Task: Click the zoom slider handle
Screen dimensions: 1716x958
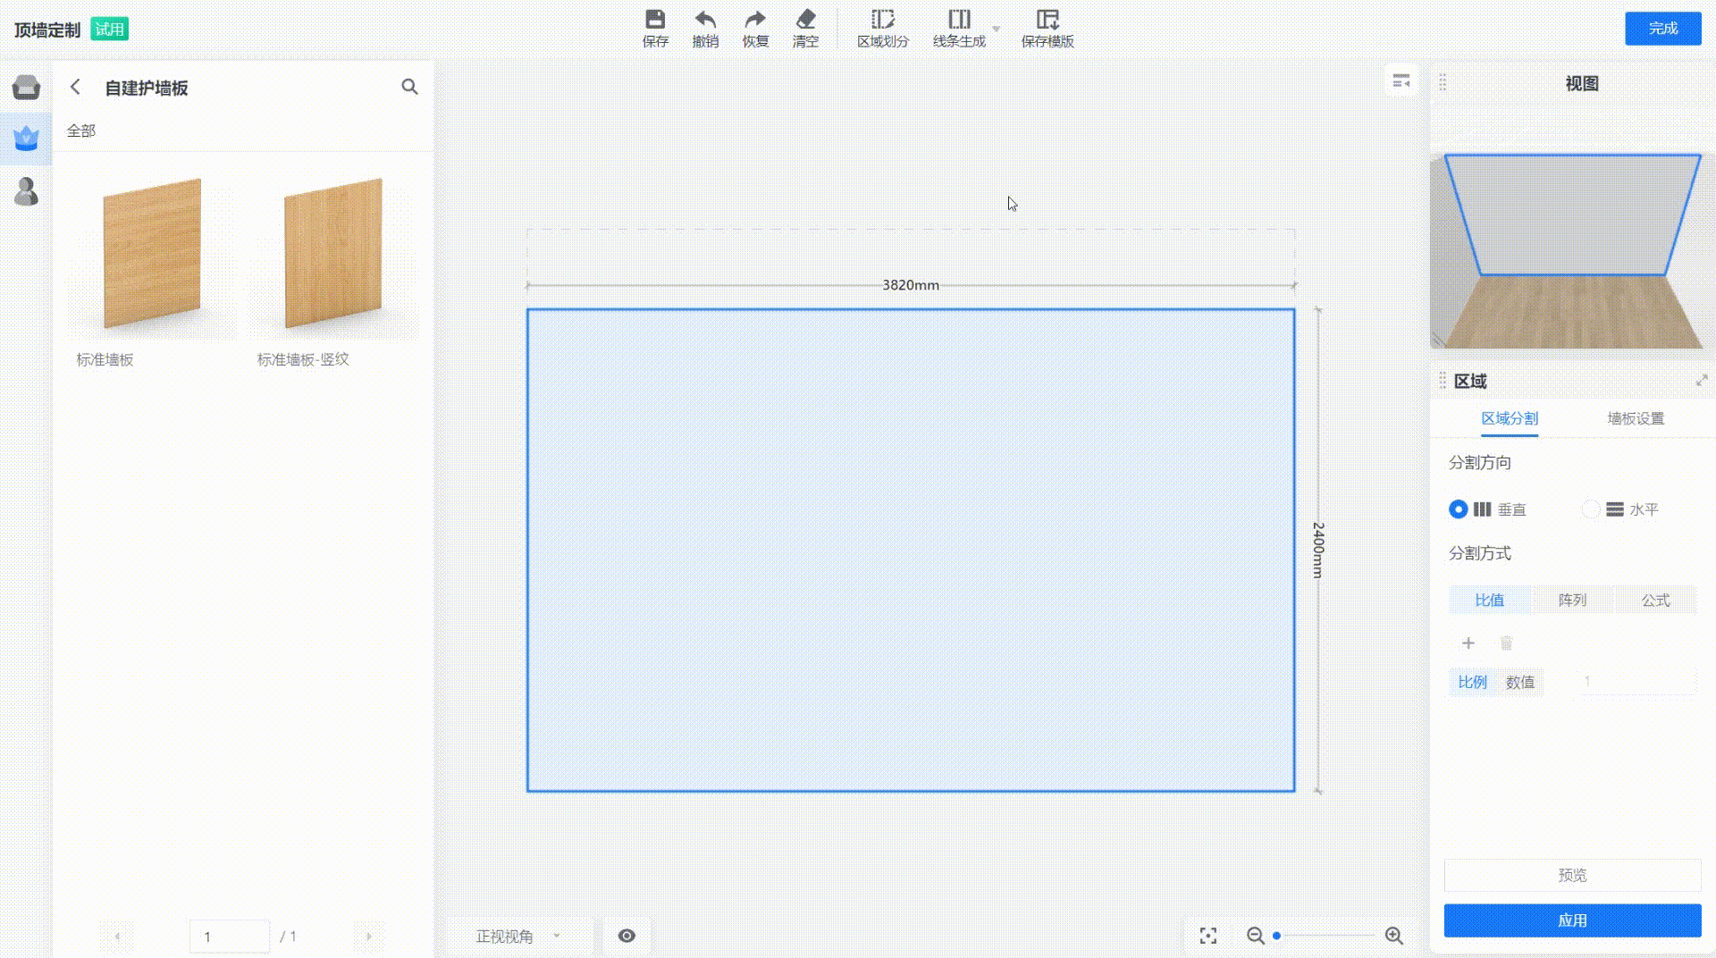Action: (x=1277, y=936)
